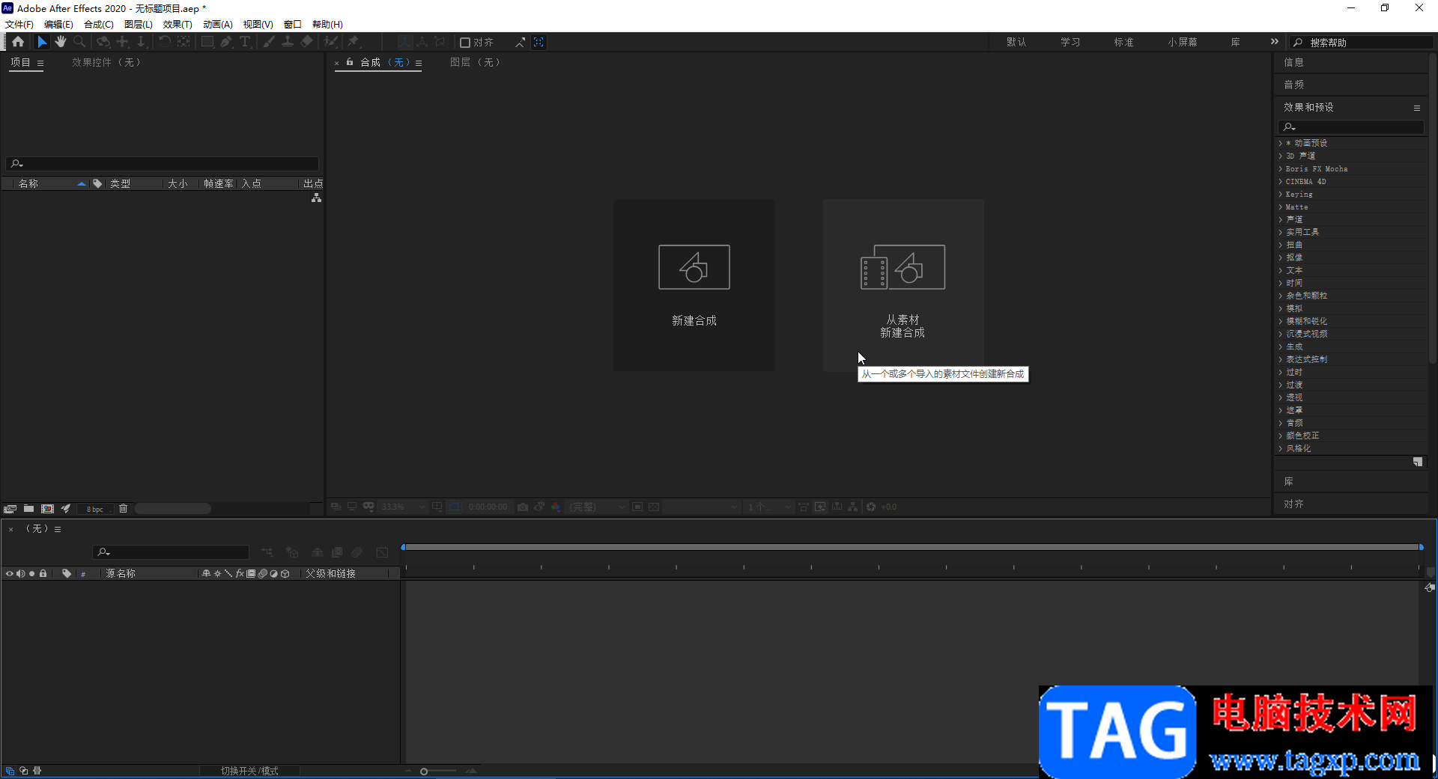Open the 8 bpc color depth setting
The image size is (1438, 779).
95,509
